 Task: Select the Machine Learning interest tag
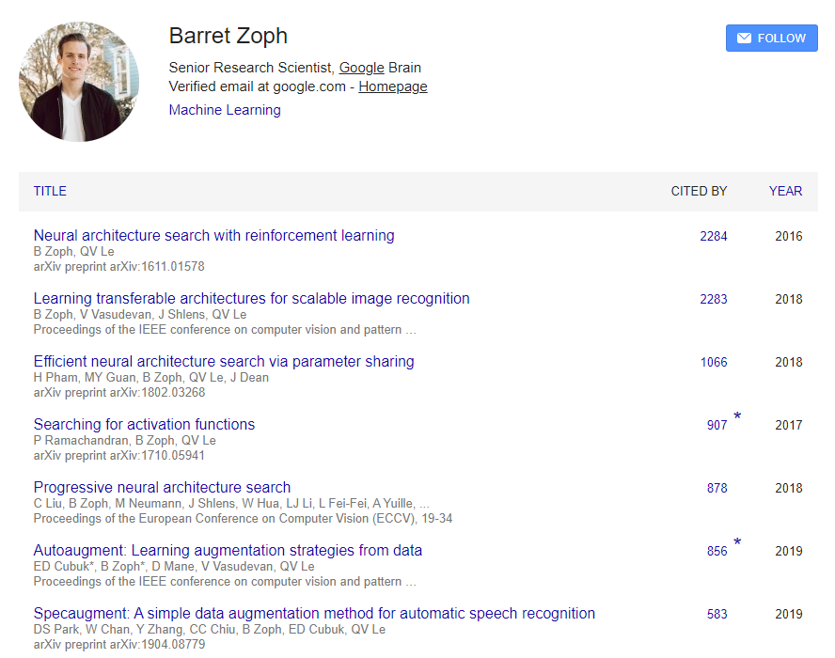tap(225, 110)
